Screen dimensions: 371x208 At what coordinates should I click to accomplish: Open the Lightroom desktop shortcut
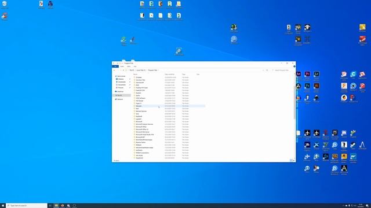[x=317, y=75]
